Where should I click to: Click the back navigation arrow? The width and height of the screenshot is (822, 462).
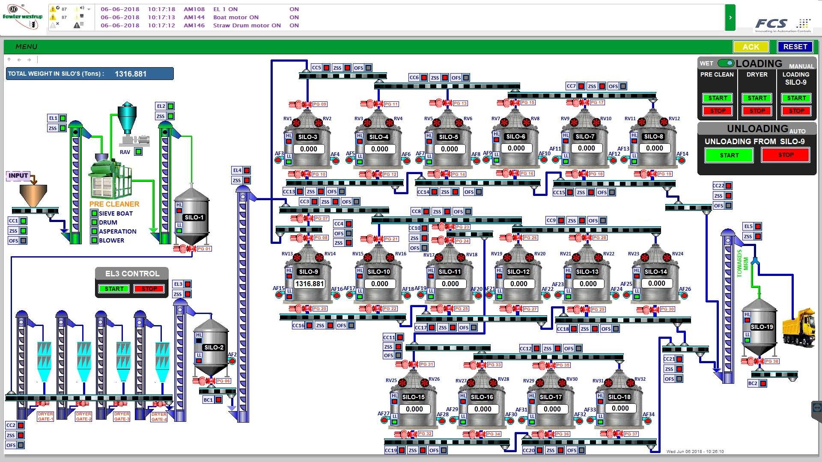click(x=19, y=60)
